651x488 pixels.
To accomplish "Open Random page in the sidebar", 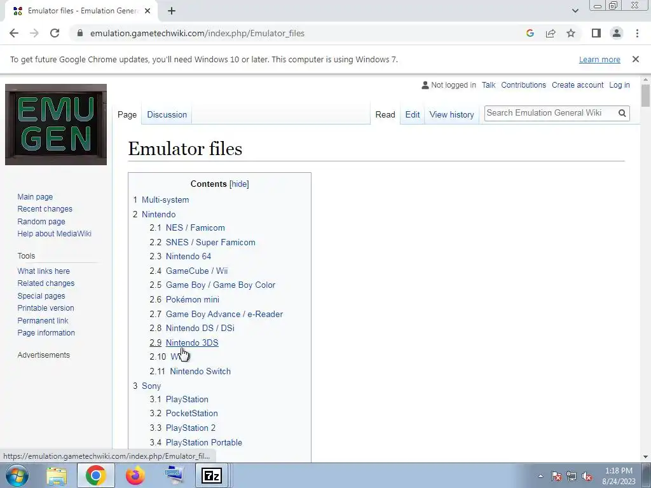I will tap(41, 222).
